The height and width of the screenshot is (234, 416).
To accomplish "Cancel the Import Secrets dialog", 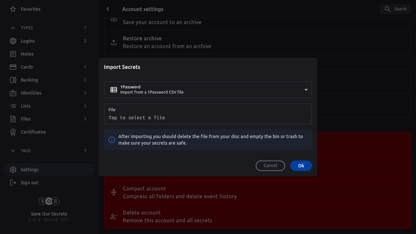I will (x=270, y=166).
